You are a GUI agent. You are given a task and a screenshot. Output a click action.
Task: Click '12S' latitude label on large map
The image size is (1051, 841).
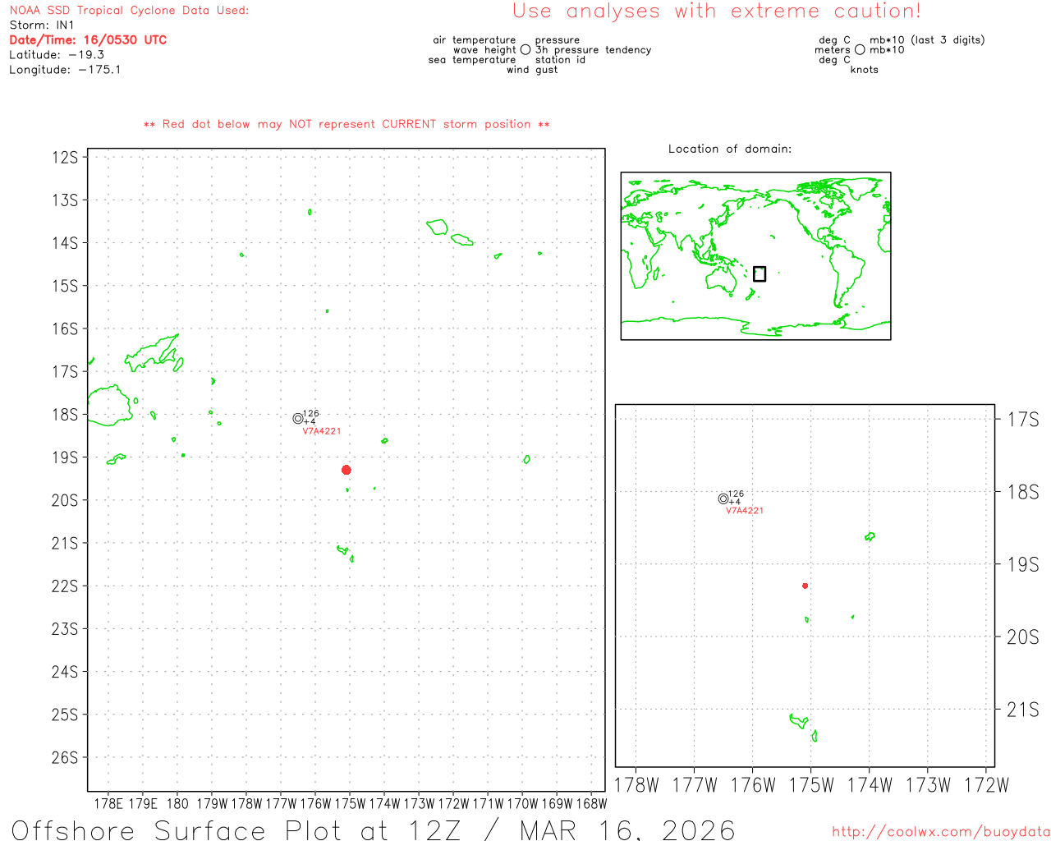point(65,157)
